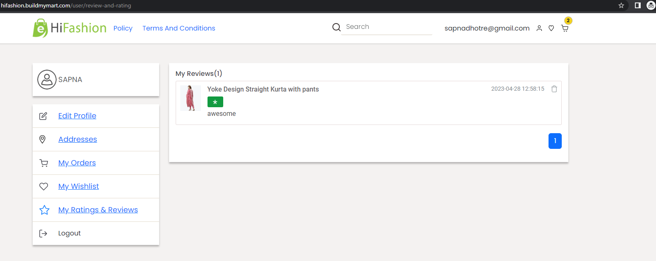The height and width of the screenshot is (261, 656).
Task: Open the shopping cart icon in header
Action: (565, 28)
